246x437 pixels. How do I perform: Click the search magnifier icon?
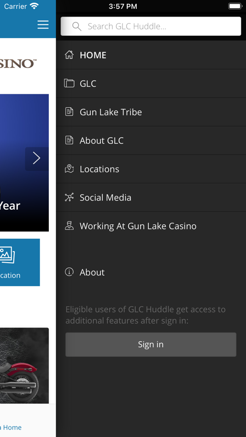click(x=76, y=26)
